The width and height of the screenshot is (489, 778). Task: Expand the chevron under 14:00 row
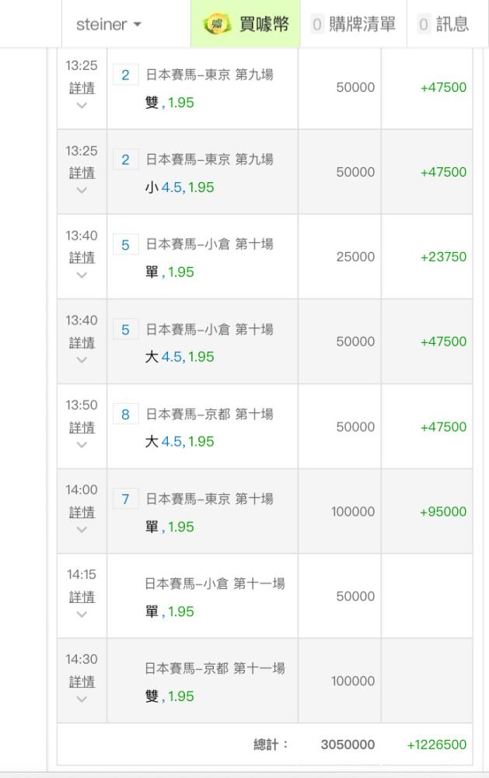click(x=82, y=529)
